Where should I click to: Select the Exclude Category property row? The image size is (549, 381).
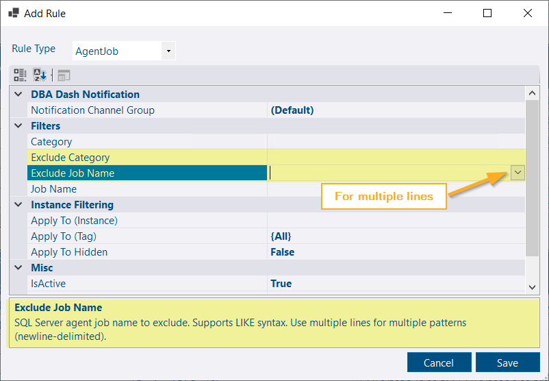coord(70,158)
